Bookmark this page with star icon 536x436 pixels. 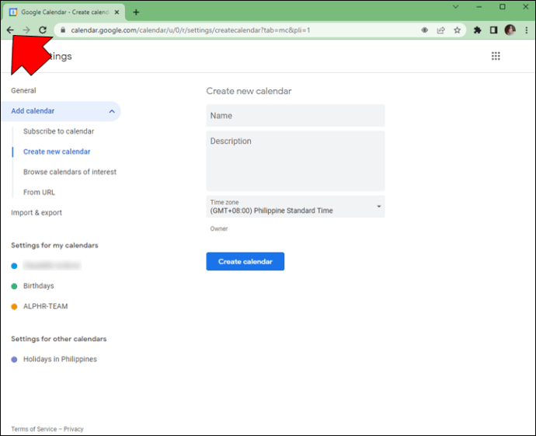458,30
